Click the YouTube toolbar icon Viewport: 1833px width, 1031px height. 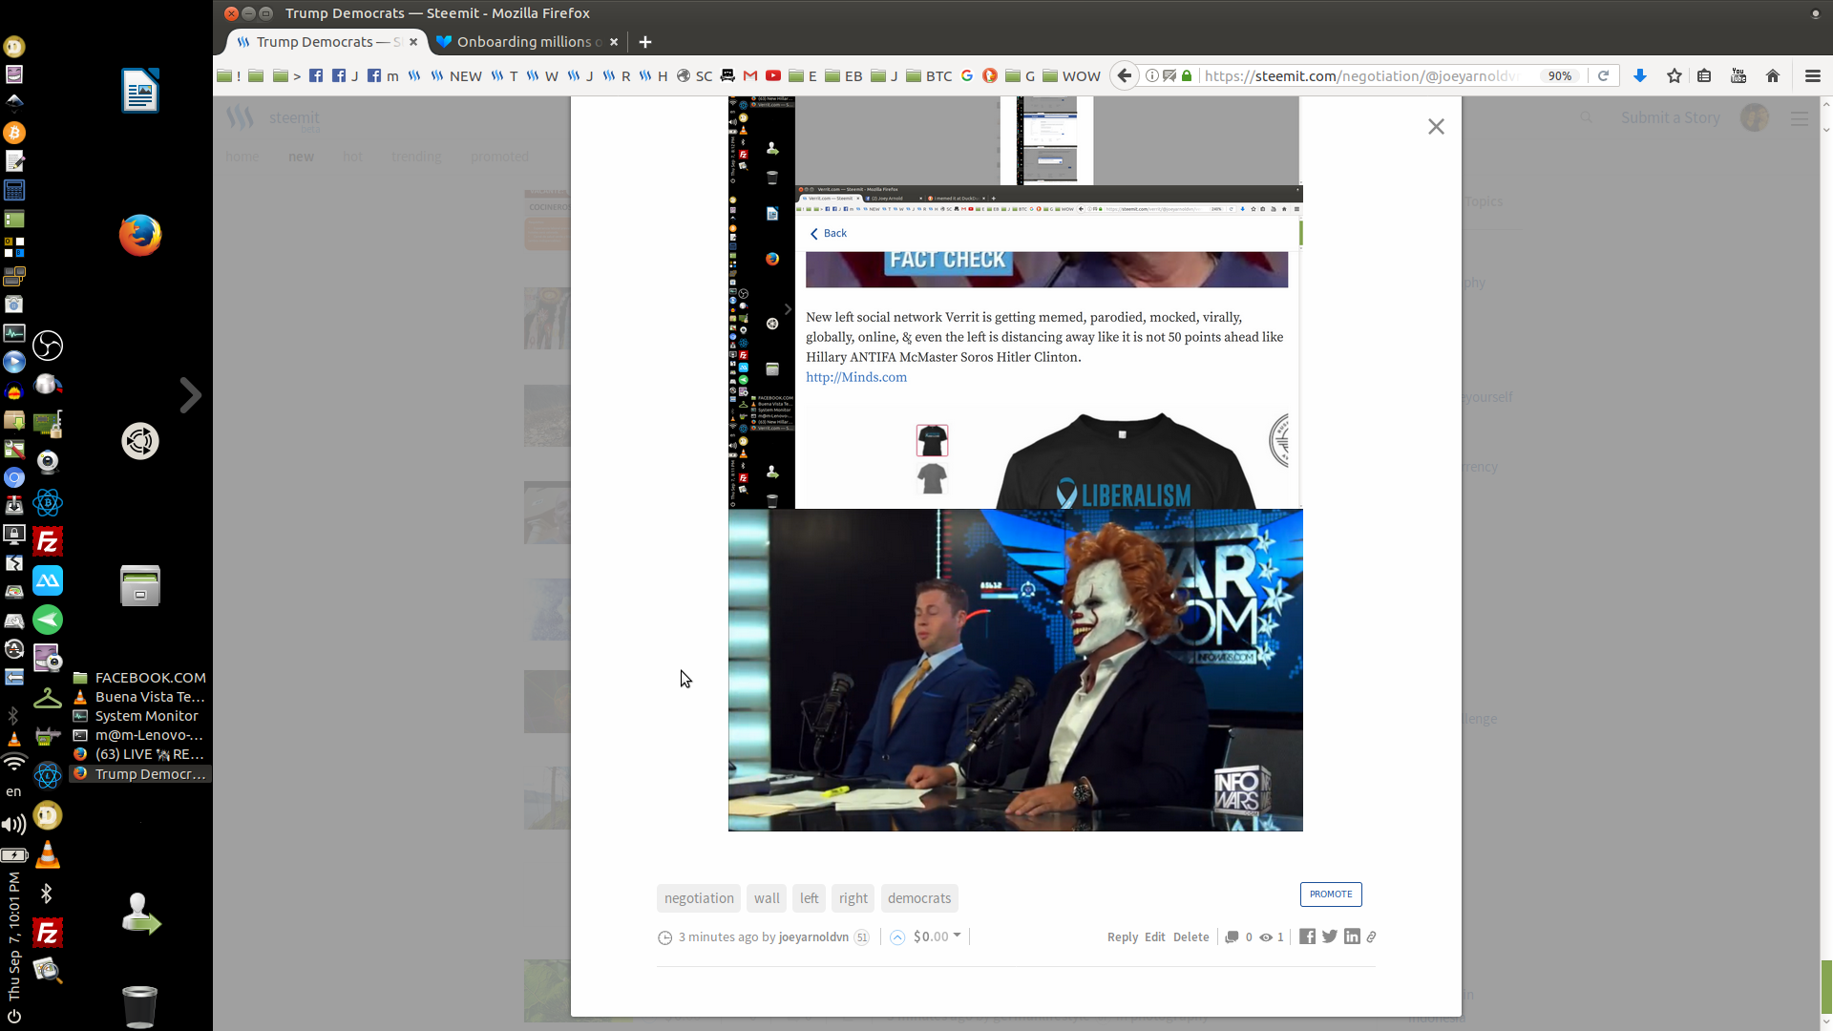1738,75
